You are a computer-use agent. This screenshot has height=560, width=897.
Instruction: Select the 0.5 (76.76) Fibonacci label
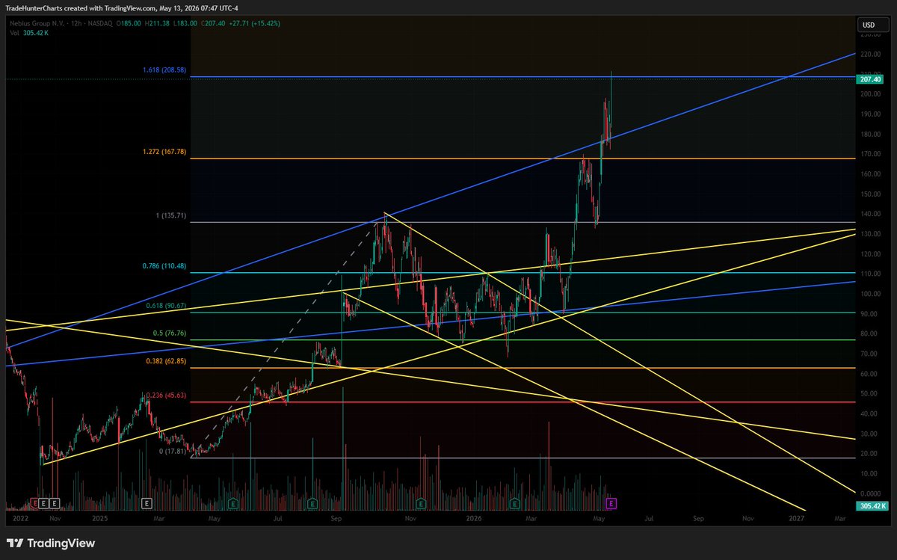[x=169, y=333]
